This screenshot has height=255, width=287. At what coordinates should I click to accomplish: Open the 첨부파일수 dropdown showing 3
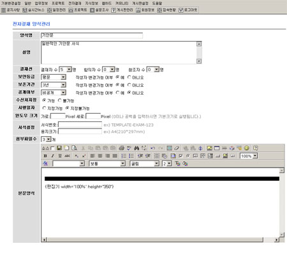click(x=46, y=139)
